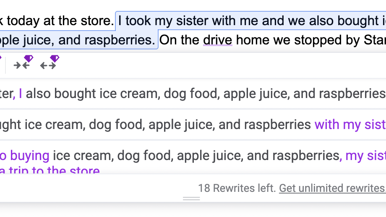Click the premium diamond badge above Shorten
Image resolution: width=386 pixels, height=217 pixels.
(x=29, y=58)
